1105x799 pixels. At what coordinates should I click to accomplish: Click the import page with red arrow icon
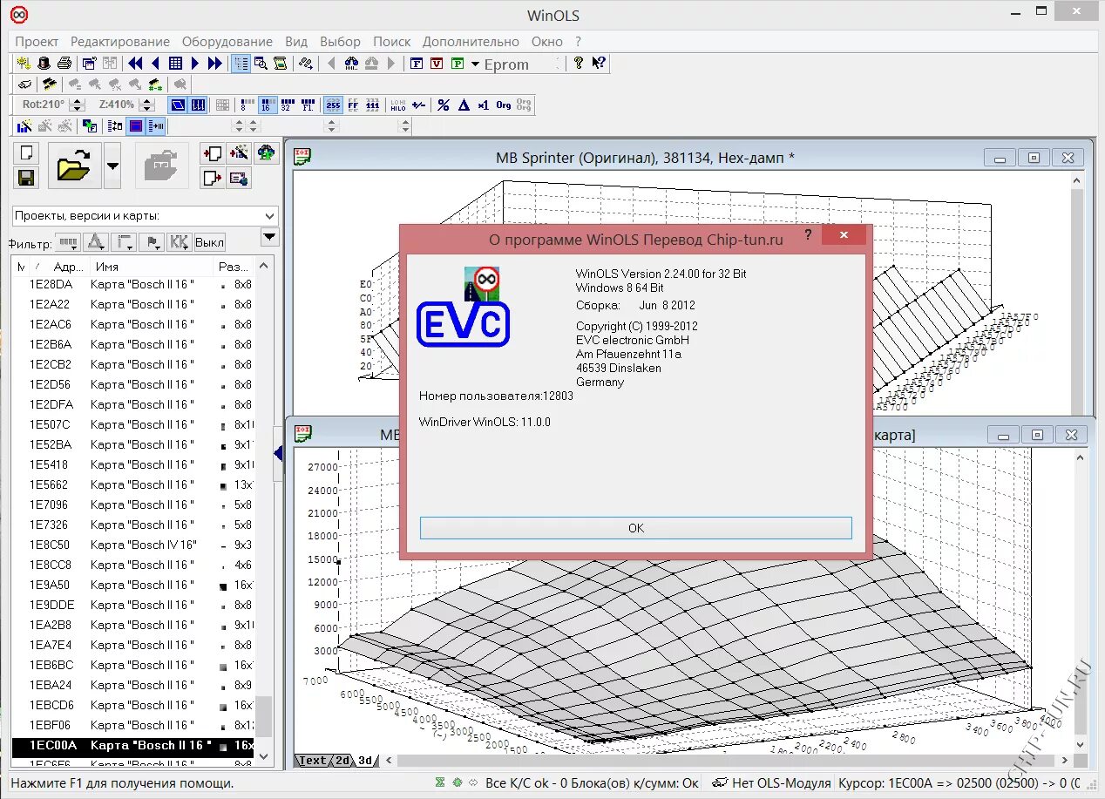coord(212,153)
